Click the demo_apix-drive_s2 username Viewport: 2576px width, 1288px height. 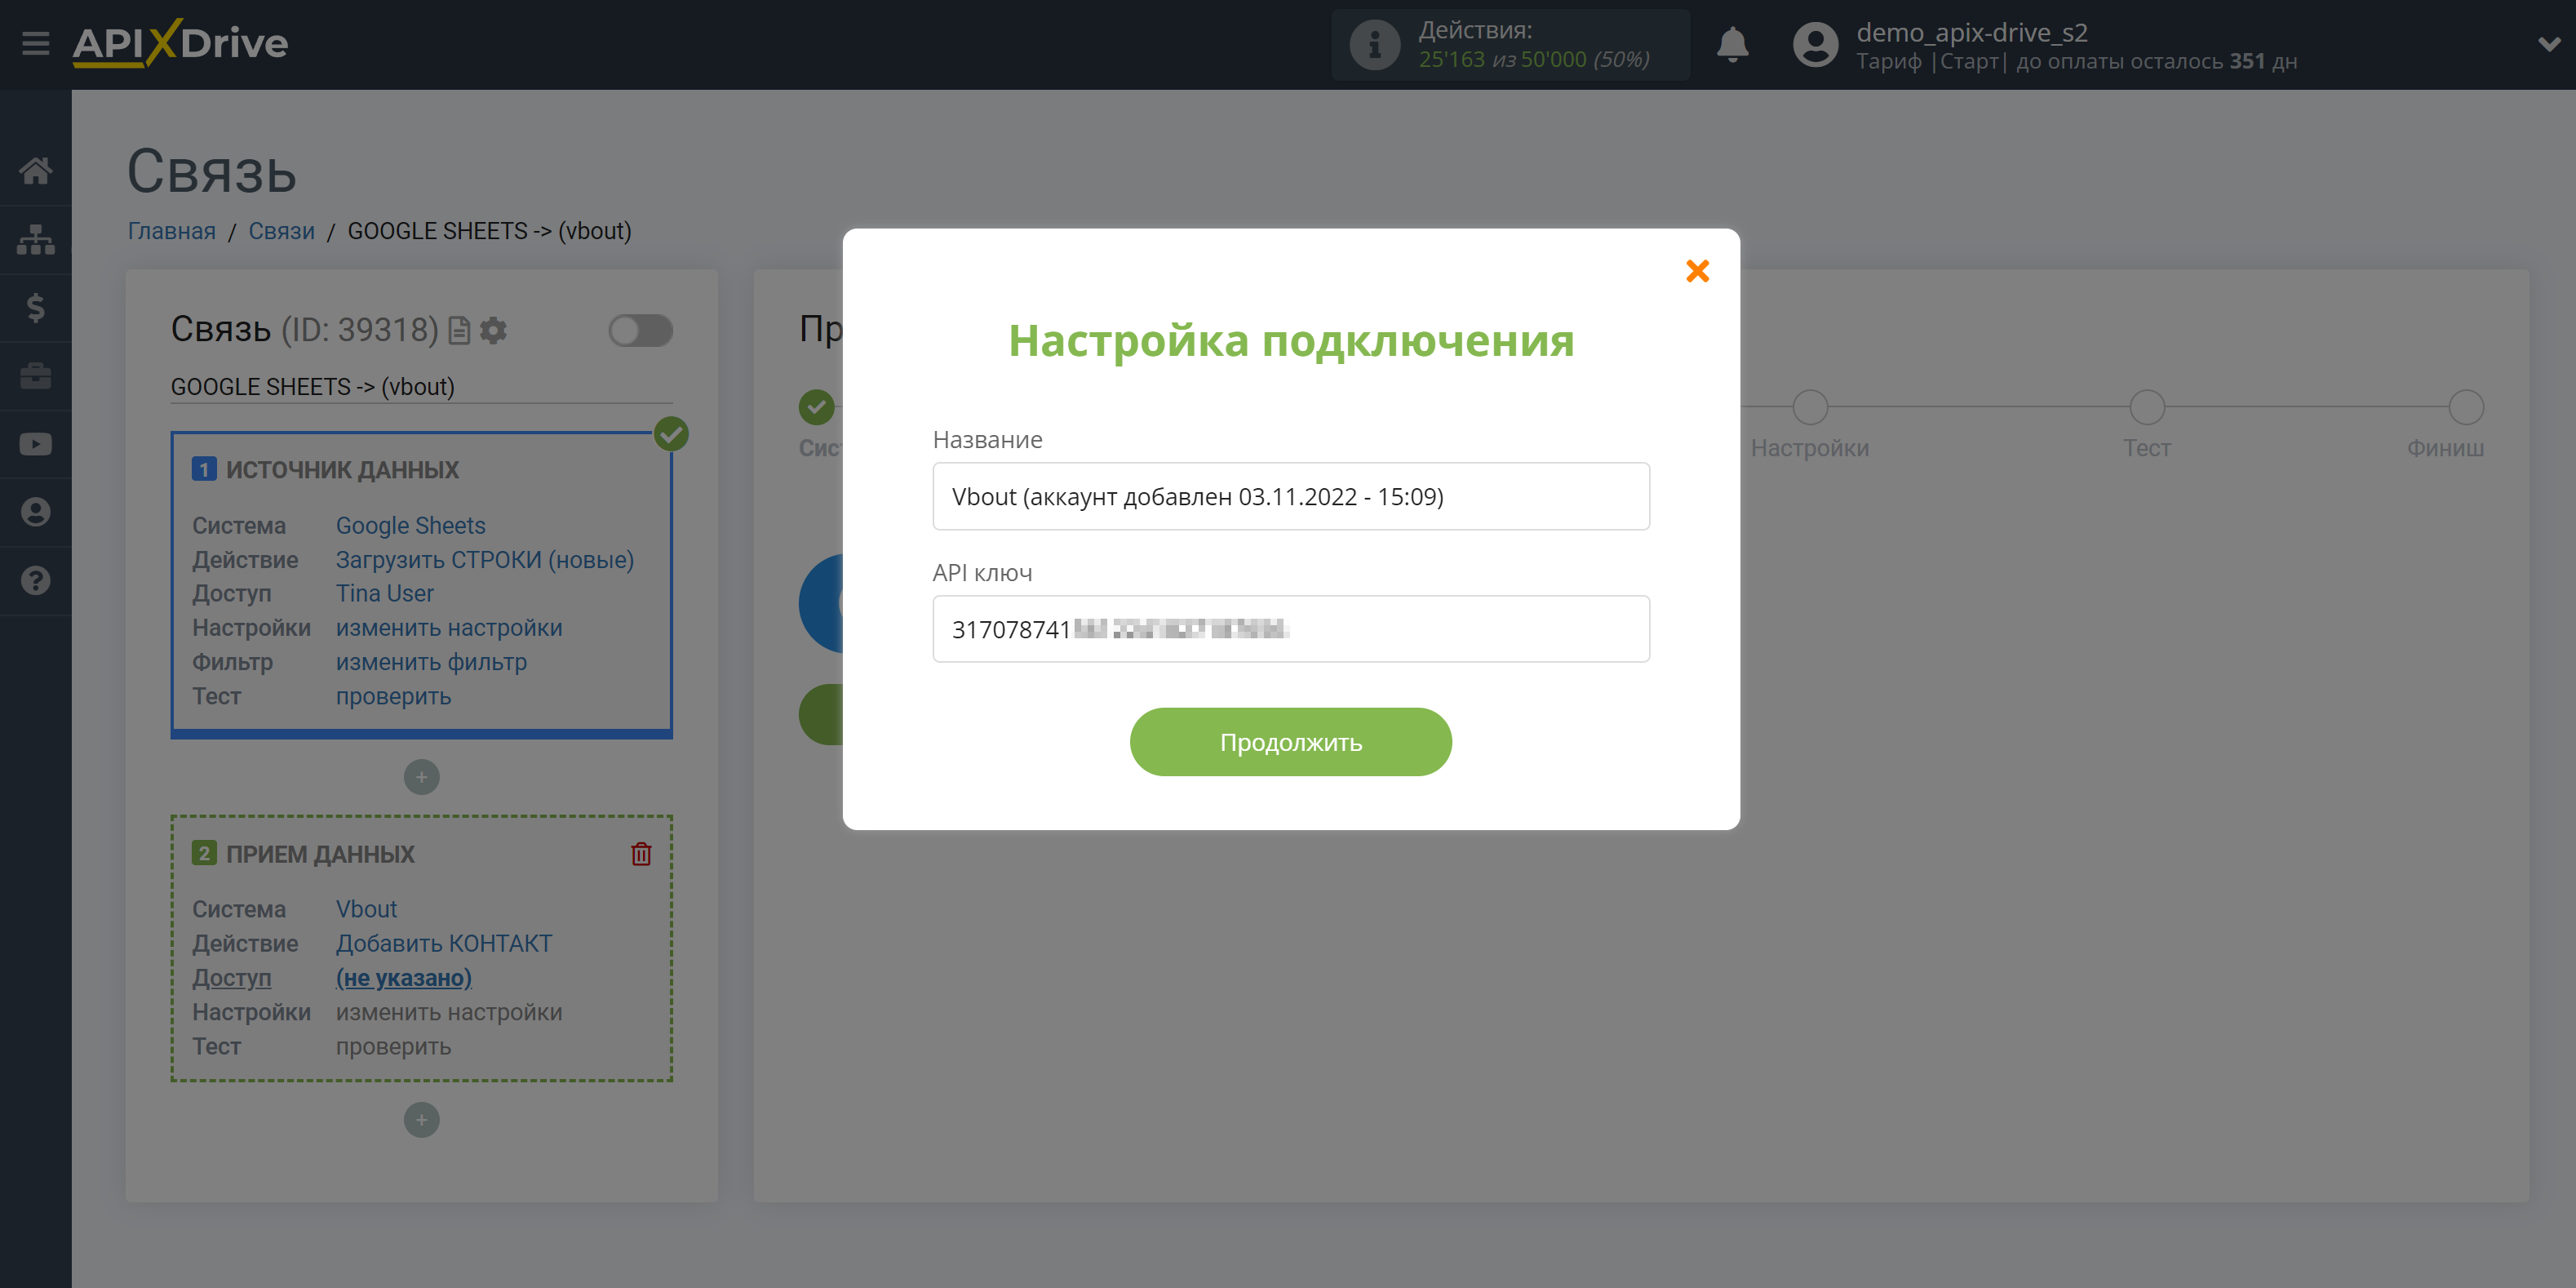tap(1971, 32)
